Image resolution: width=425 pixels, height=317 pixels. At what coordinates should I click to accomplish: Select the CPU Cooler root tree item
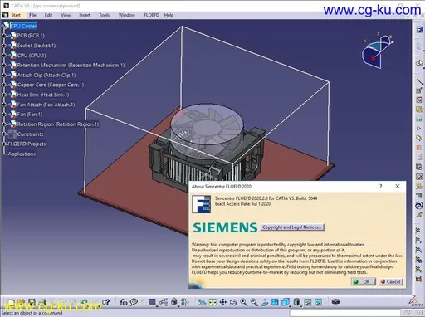pos(23,26)
